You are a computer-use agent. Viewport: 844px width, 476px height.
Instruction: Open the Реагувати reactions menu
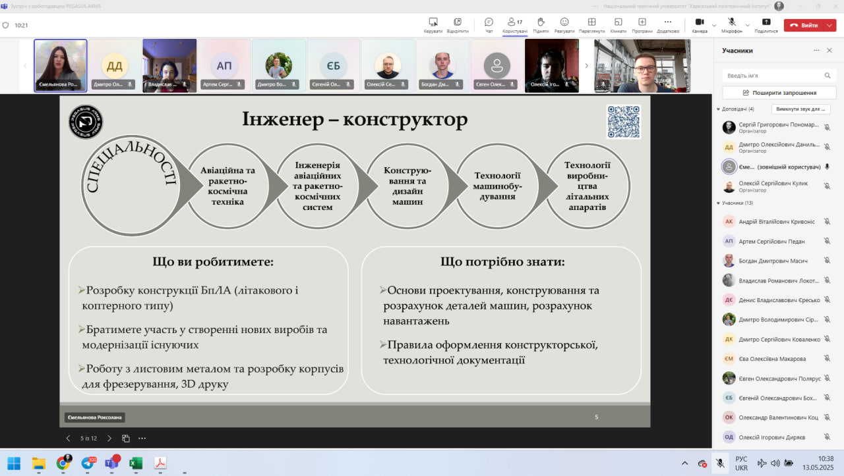click(564, 25)
